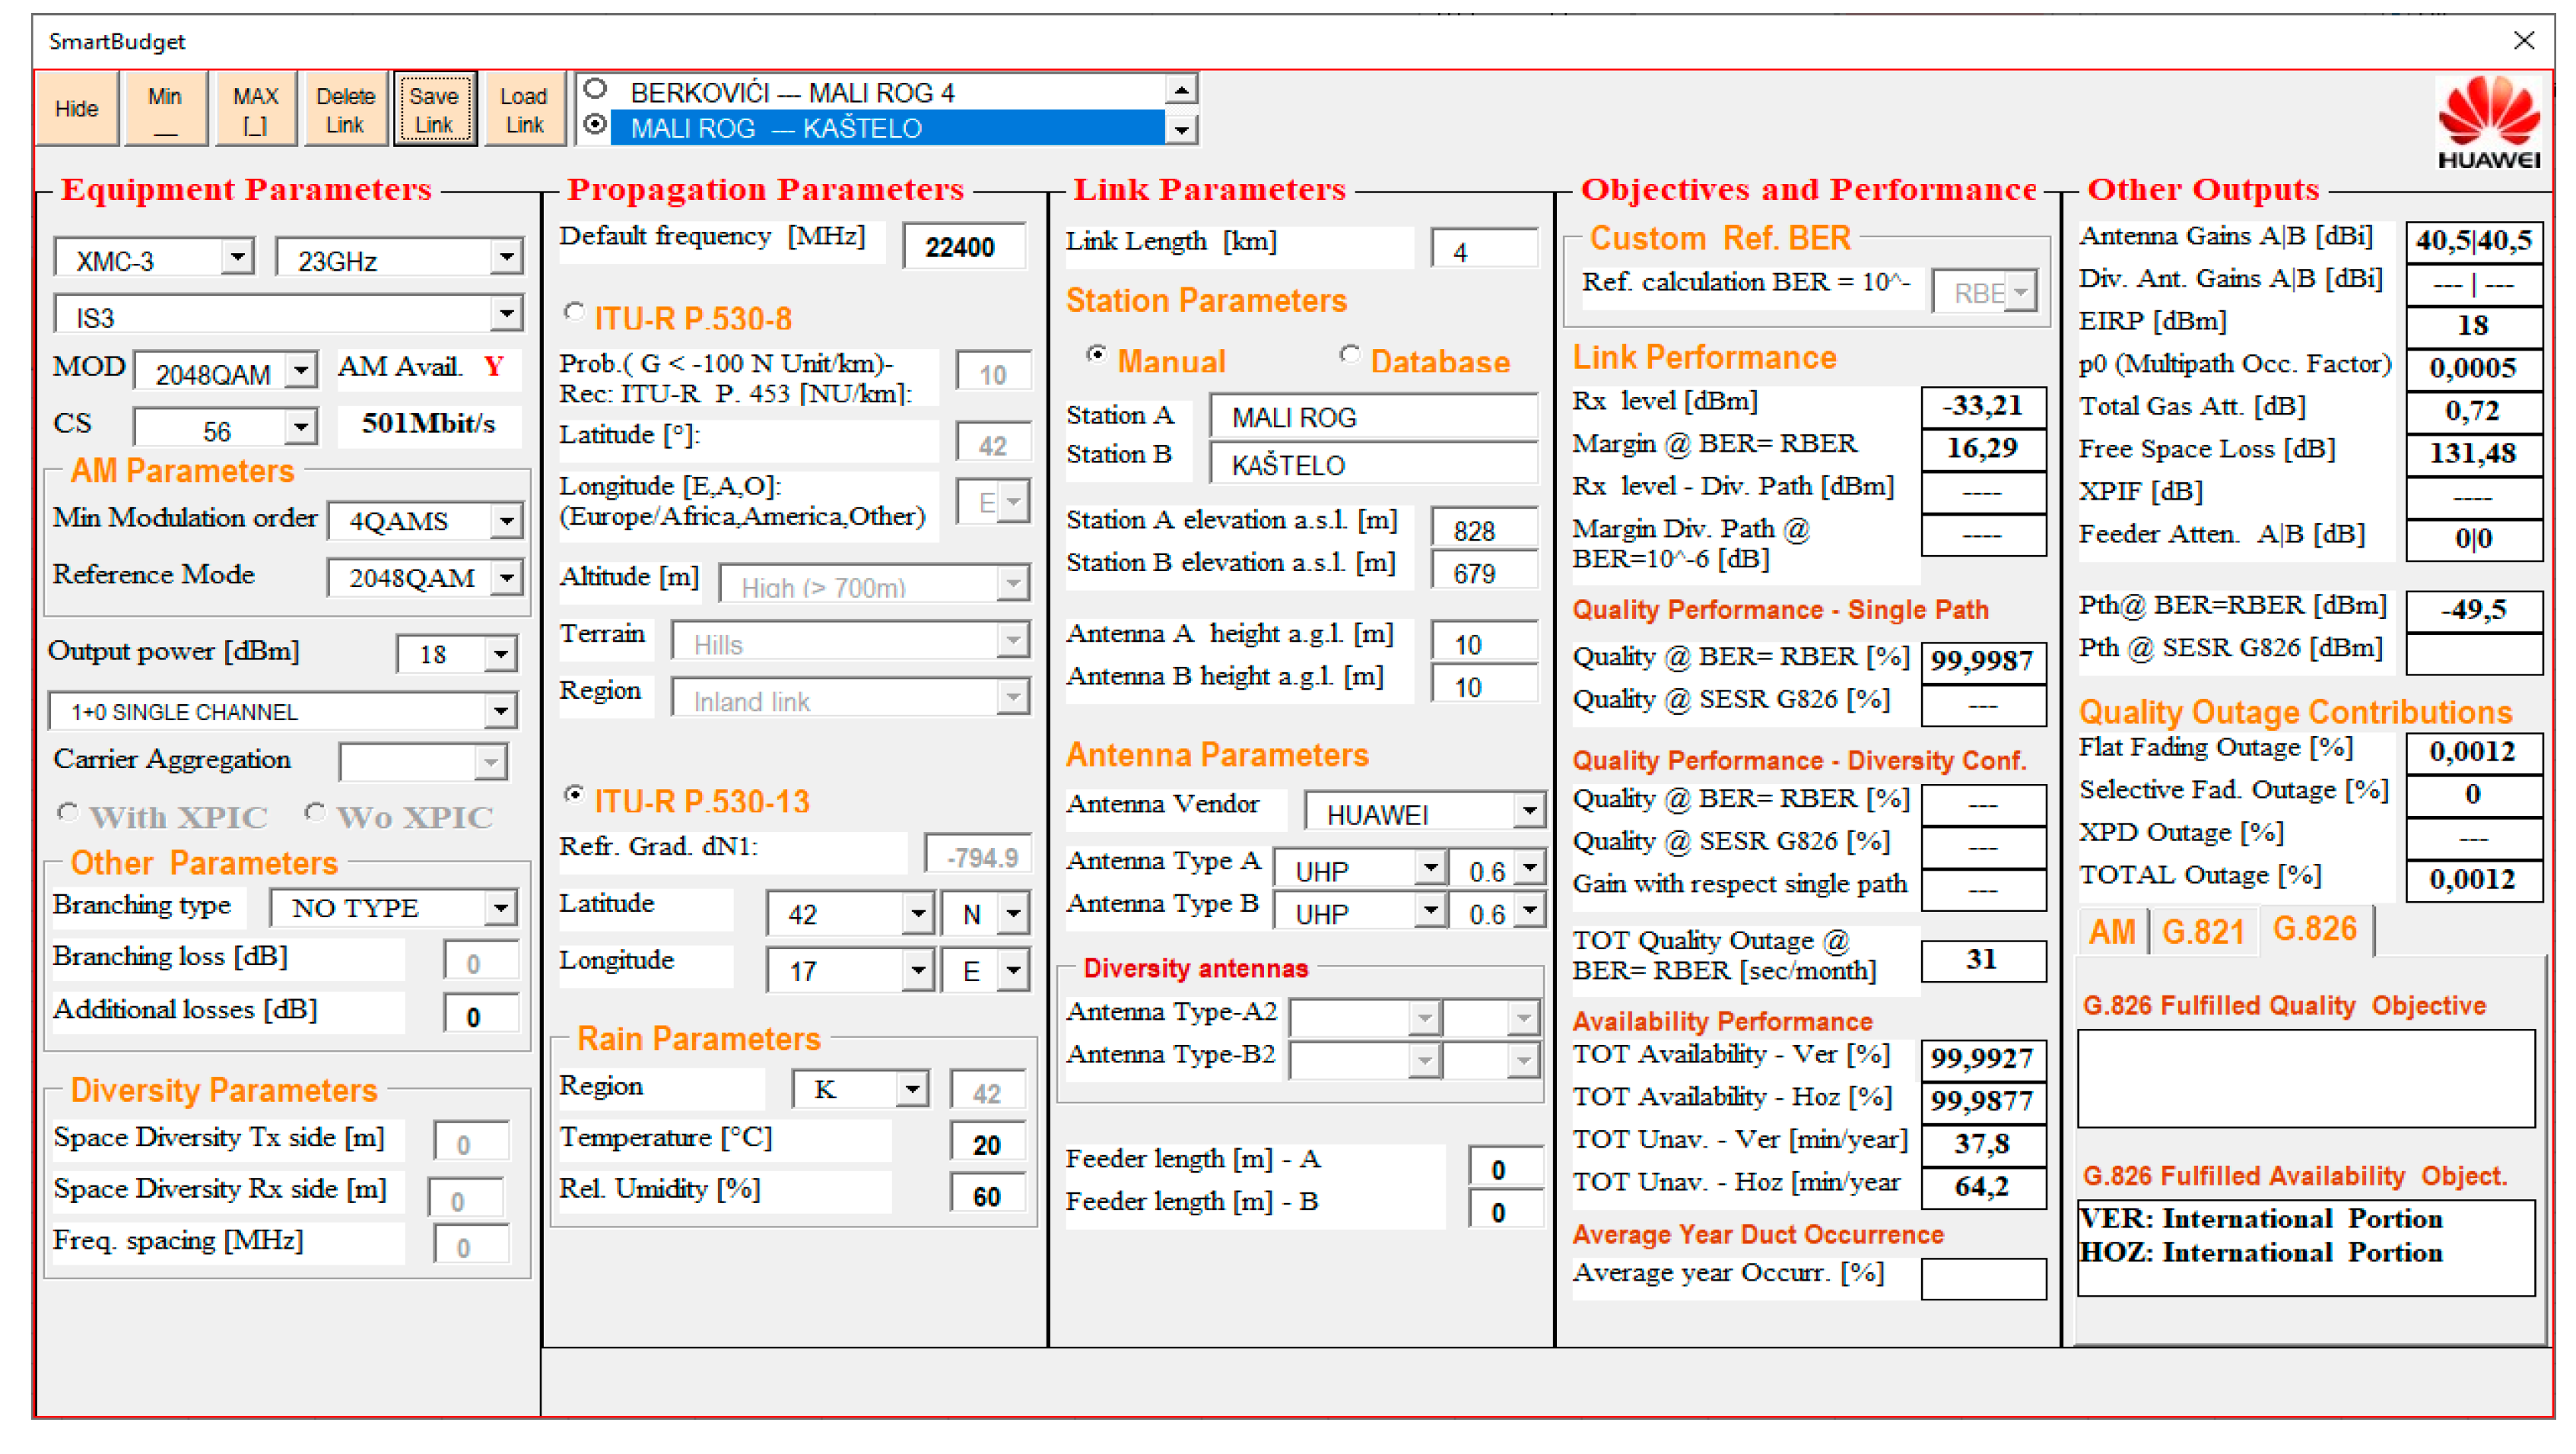Open Antenna Type B 0.6 size dropdown
The image size is (2576, 1454).
click(1529, 911)
